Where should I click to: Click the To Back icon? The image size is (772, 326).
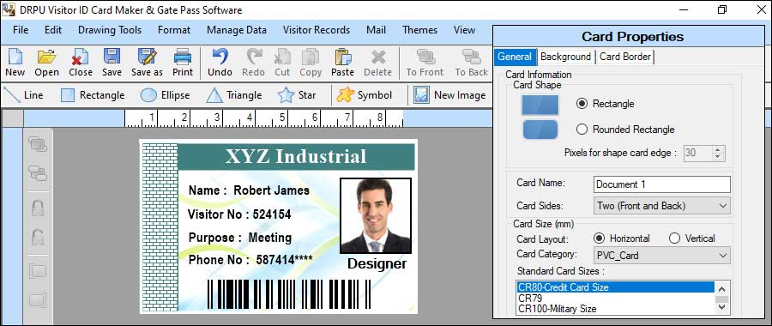click(471, 63)
